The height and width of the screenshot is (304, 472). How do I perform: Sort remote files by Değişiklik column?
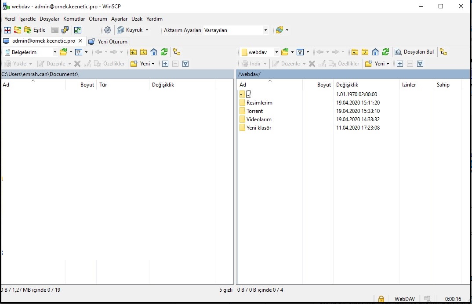pos(347,85)
